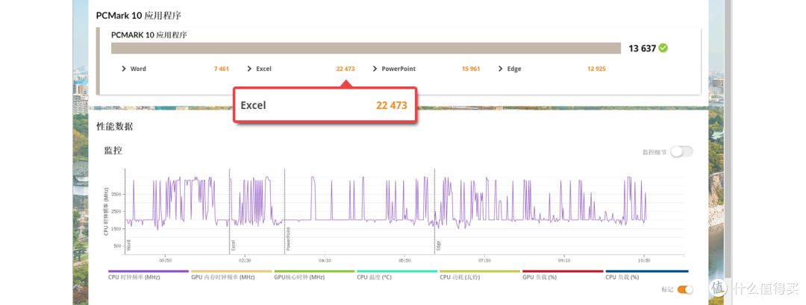The image size is (806, 305).
Task: Toggle GPU 内存时钟频率 (MHz) legend series
Action: tap(231, 274)
